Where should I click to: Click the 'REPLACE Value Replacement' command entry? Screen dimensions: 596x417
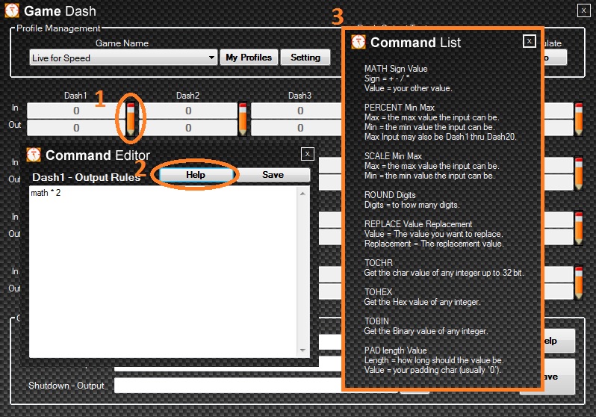tap(418, 224)
